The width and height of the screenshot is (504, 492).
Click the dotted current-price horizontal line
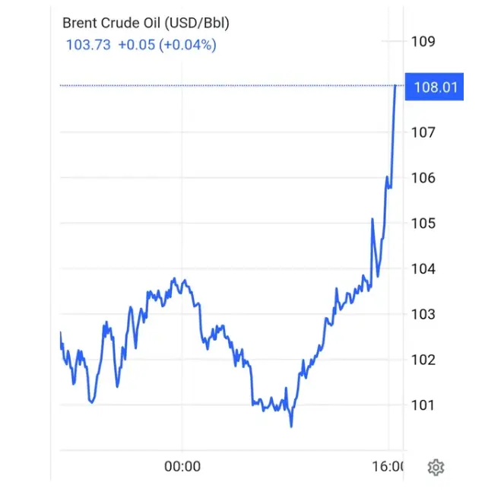point(228,86)
